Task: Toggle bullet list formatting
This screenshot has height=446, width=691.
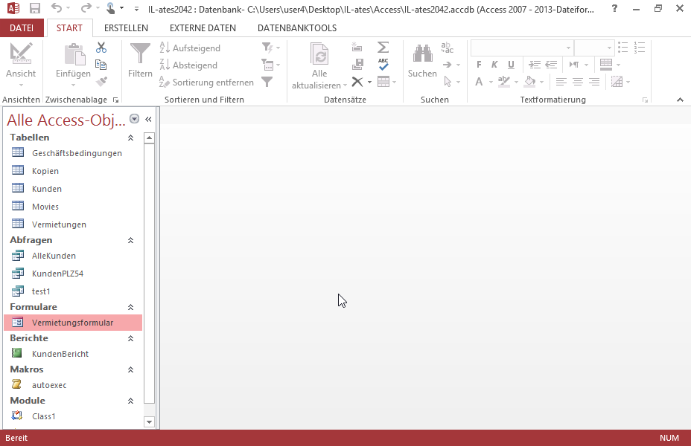Action: pos(623,48)
